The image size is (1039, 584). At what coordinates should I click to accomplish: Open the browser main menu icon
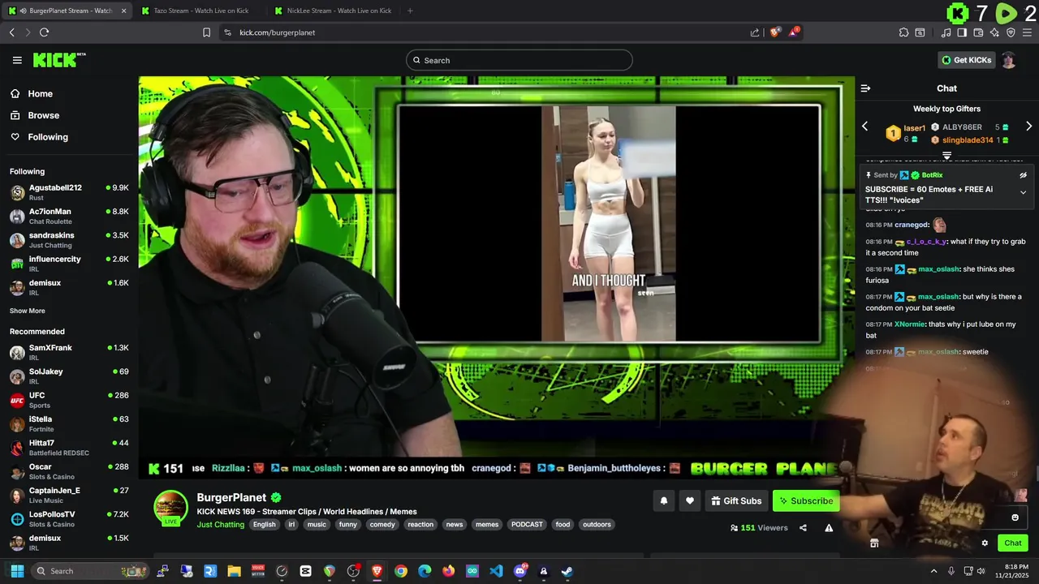(1027, 32)
